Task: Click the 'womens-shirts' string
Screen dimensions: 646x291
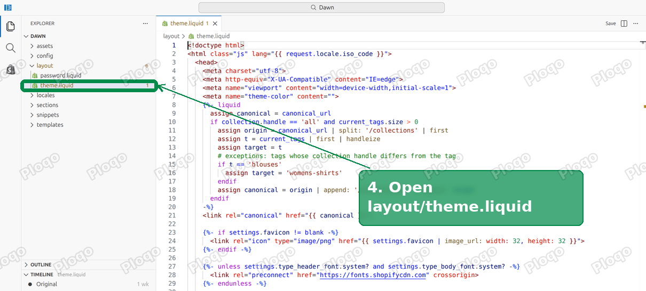Action: (x=314, y=173)
